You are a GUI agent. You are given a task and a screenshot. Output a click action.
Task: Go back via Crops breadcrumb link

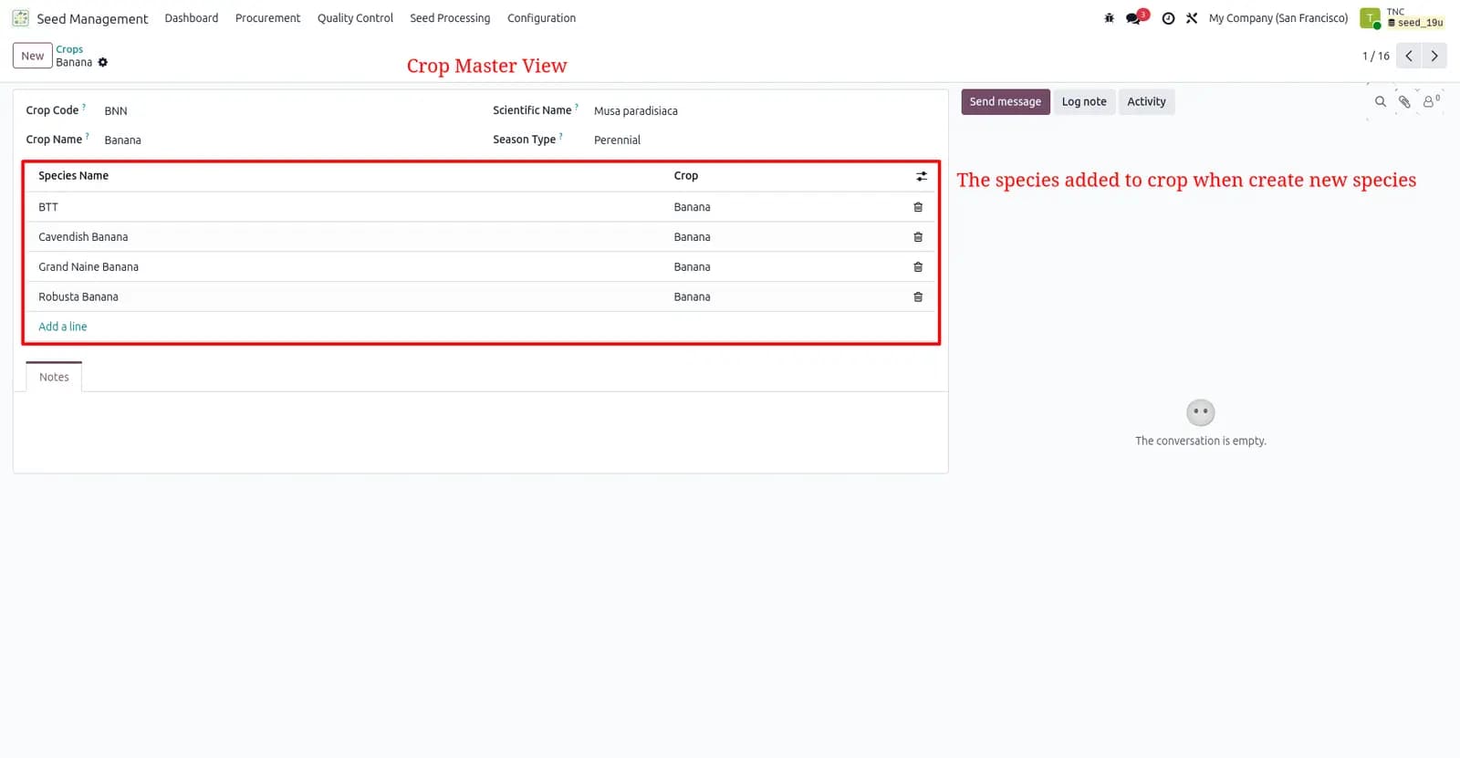tap(69, 49)
